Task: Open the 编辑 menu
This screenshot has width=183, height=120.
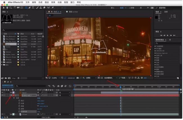Action: tap(34, 2)
